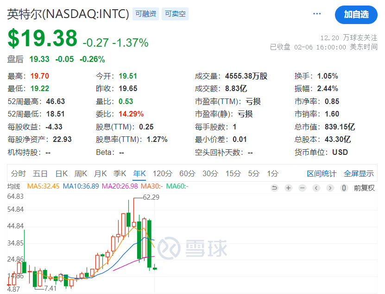Image resolution: width=385 pixels, height=294 pixels.
Task: Click the chart high marker 62.29
Action: point(151,197)
